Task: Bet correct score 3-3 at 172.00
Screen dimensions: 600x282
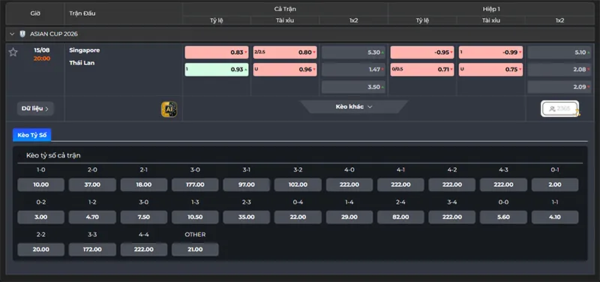Action: (x=92, y=250)
